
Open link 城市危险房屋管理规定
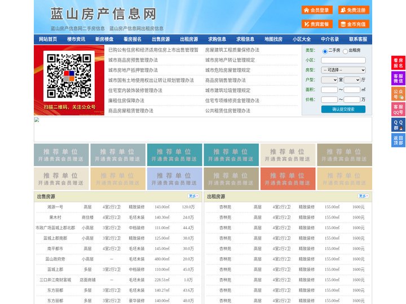pos(228,70)
